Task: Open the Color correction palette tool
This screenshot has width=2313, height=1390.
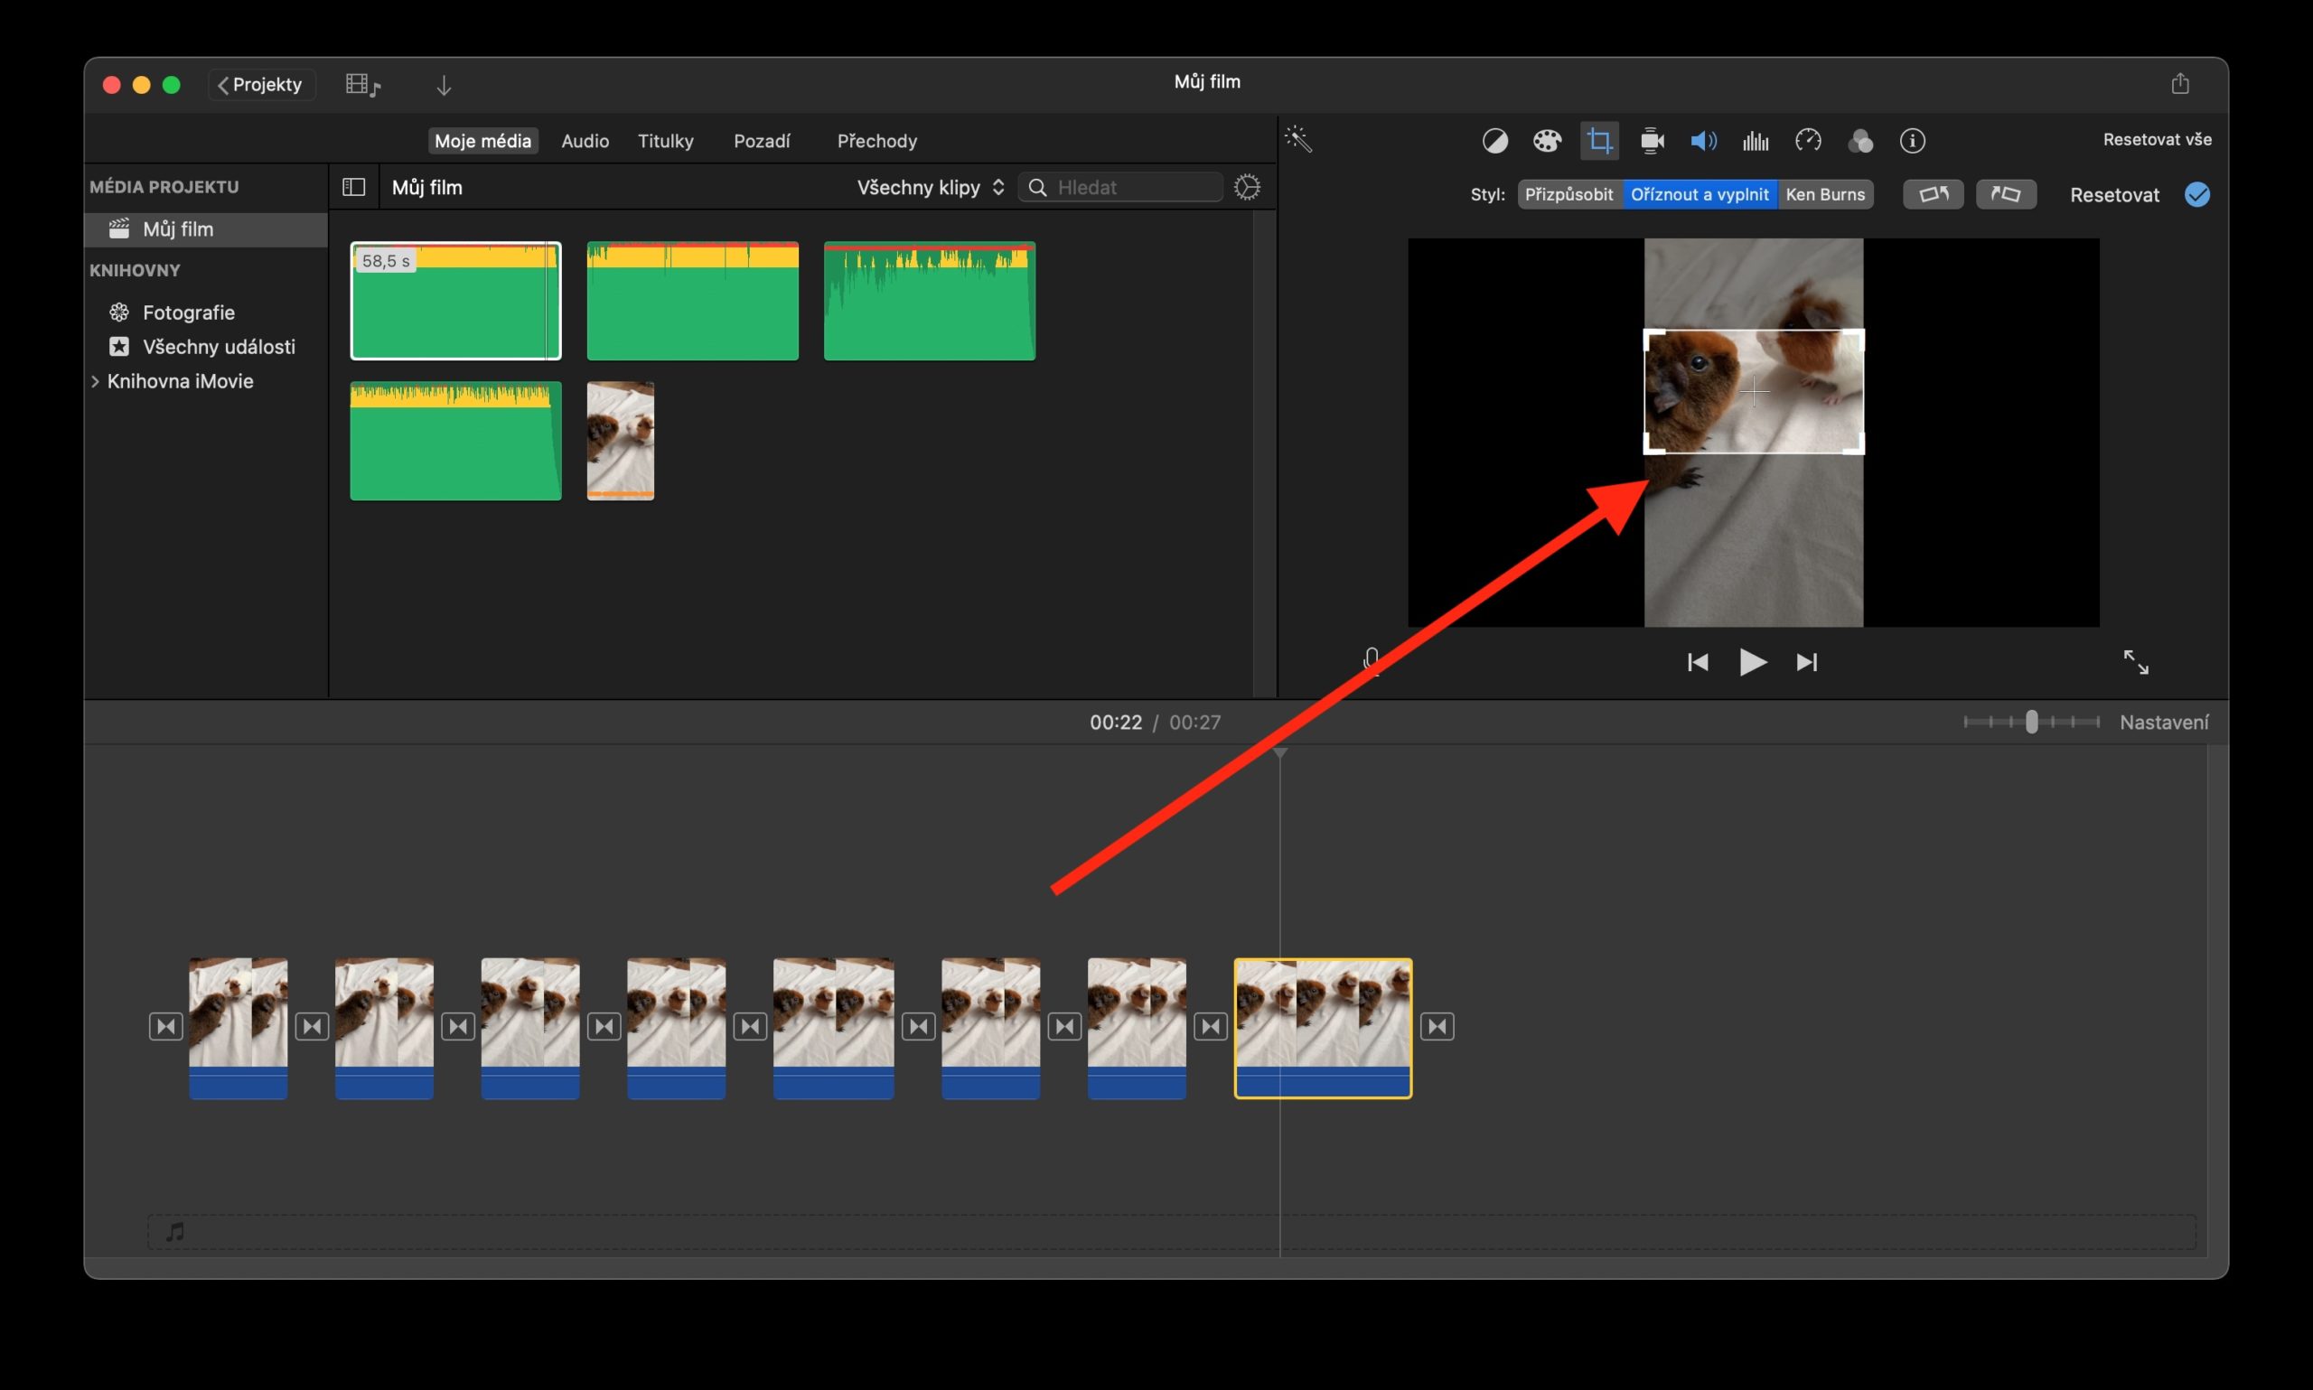Action: pyautogui.click(x=1549, y=141)
